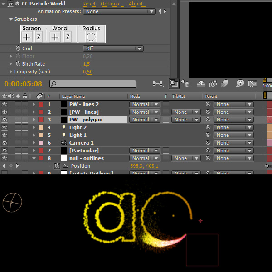This screenshot has width=272, height=272.
Task: Open About for CC Particle World
Action: tap(138, 4)
